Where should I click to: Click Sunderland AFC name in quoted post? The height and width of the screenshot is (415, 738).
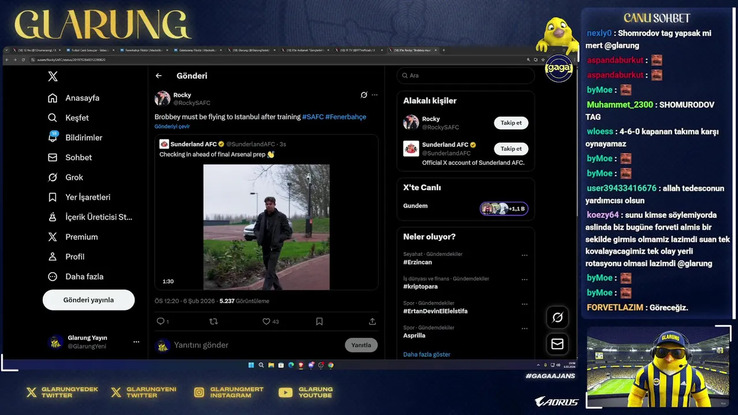[x=194, y=144]
